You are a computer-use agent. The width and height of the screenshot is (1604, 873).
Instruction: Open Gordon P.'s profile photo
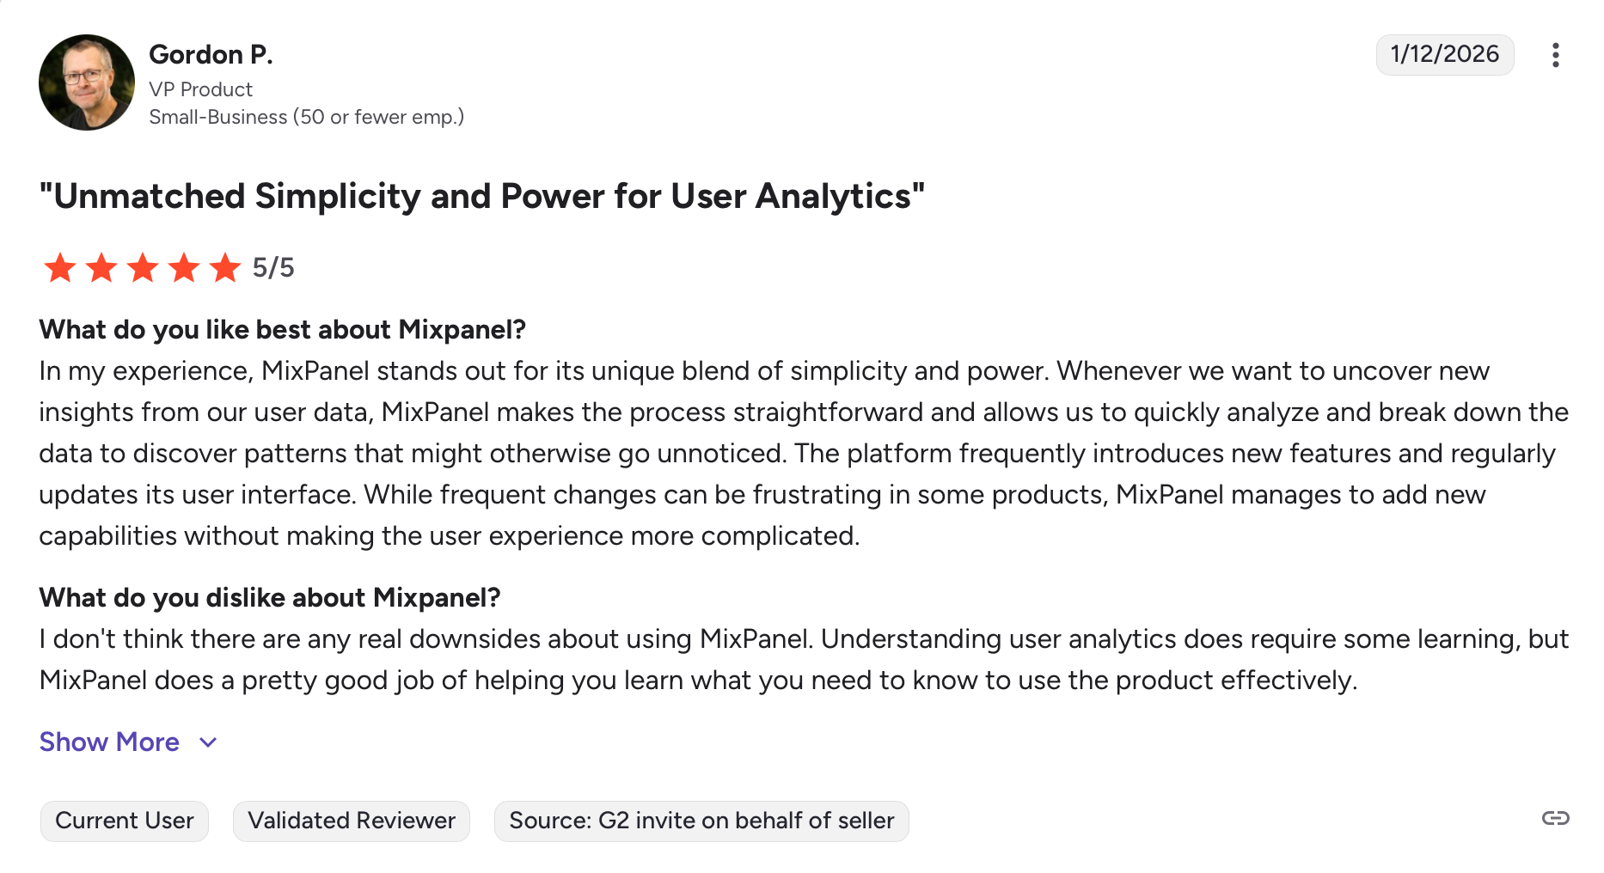[x=87, y=82]
